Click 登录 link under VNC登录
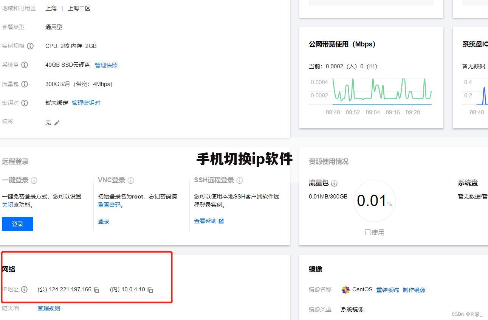Screen dimensions: 488x320 (x=104, y=221)
